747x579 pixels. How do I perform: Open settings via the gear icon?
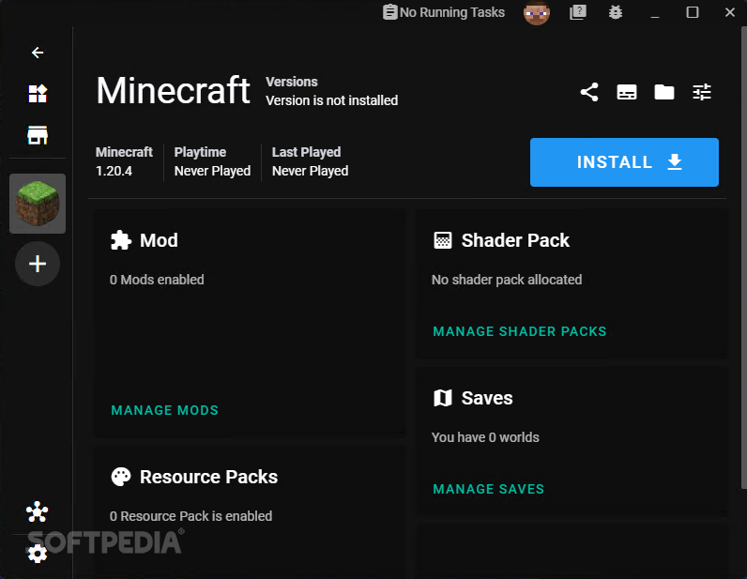point(38,554)
